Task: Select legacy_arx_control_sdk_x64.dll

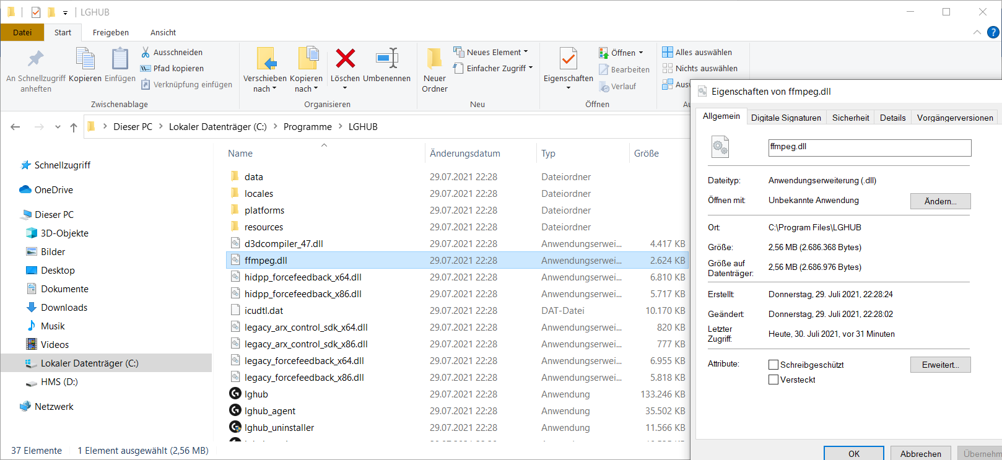Action: 306,328
